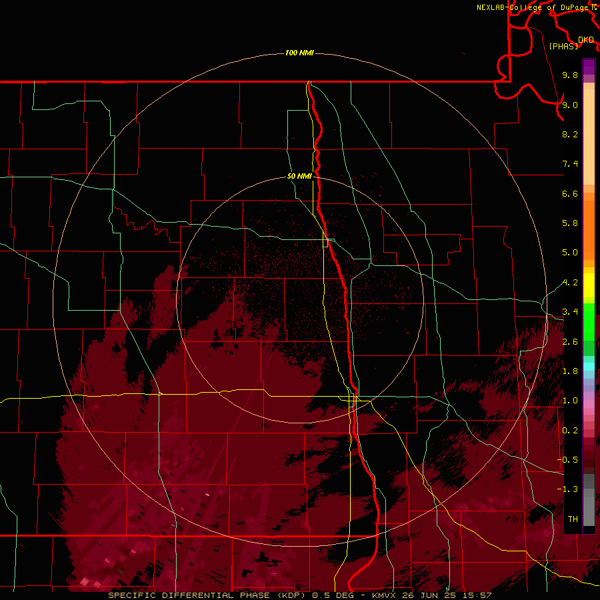Click the peach segment of the color bar
The width and height of the screenshot is (600, 600).
(589, 138)
